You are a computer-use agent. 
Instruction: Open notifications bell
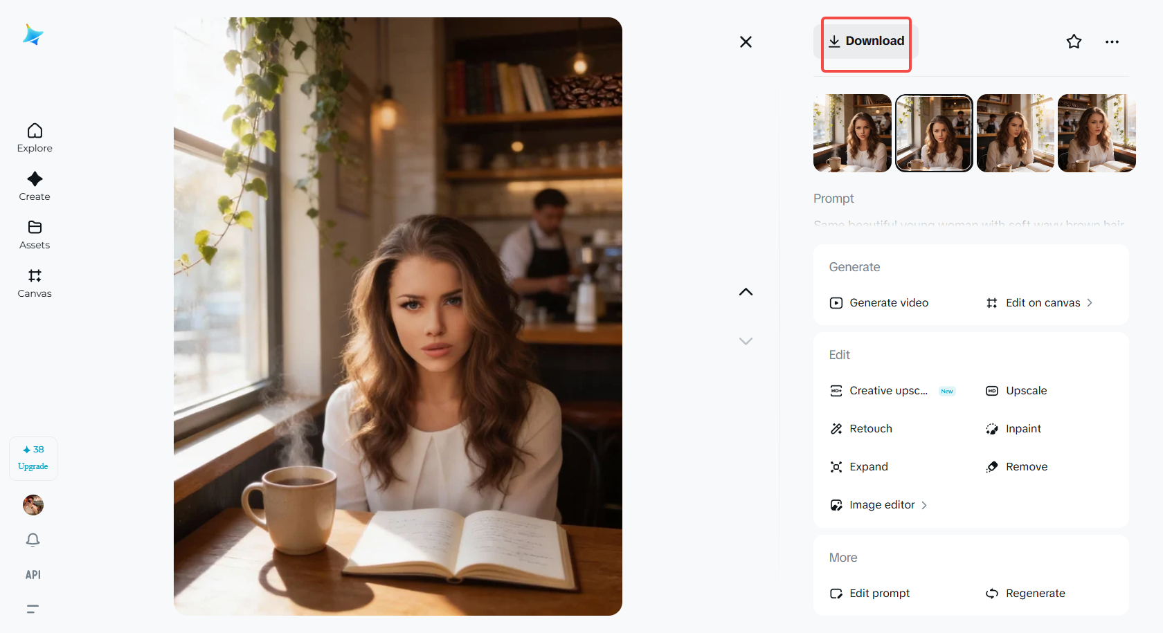pyautogui.click(x=33, y=540)
